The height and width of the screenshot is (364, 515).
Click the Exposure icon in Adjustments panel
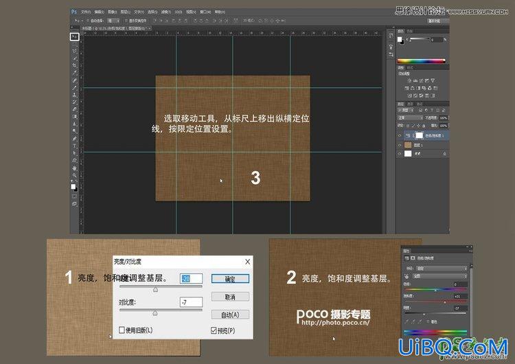(x=427, y=80)
